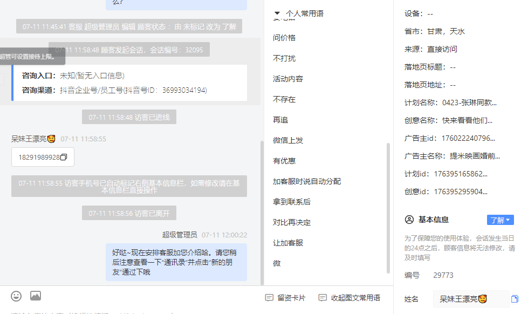
Task: Select the 对比再决定 quick phrase
Action: (x=291, y=223)
